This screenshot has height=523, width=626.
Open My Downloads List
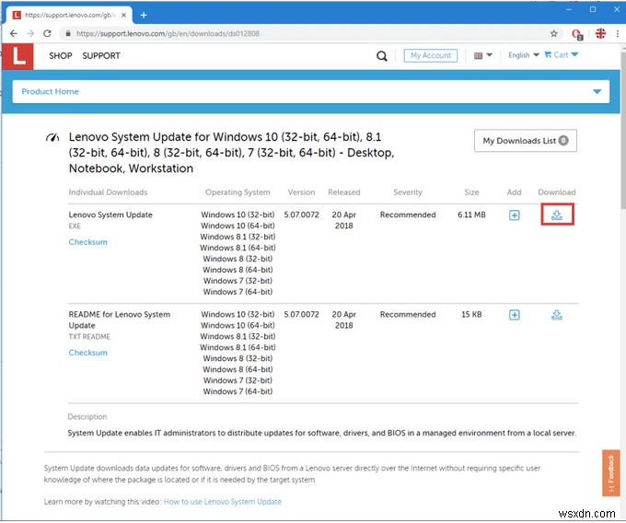pyautogui.click(x=526, y=141)
